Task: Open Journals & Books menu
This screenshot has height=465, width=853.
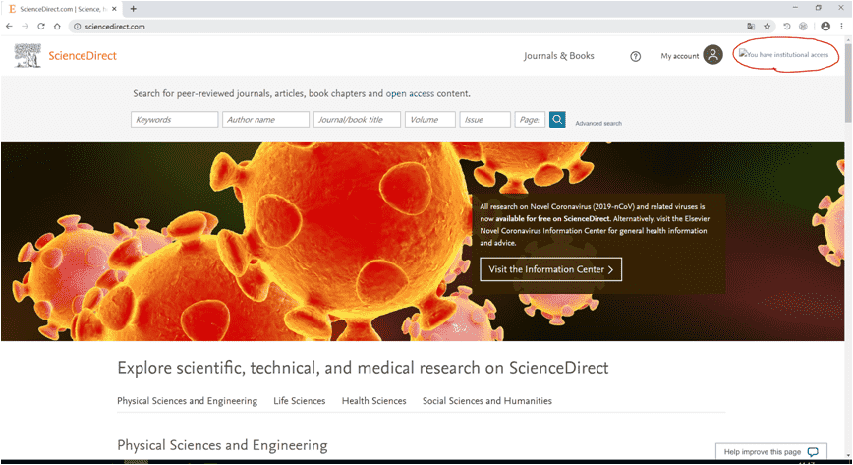Action: tap(558, 56)
